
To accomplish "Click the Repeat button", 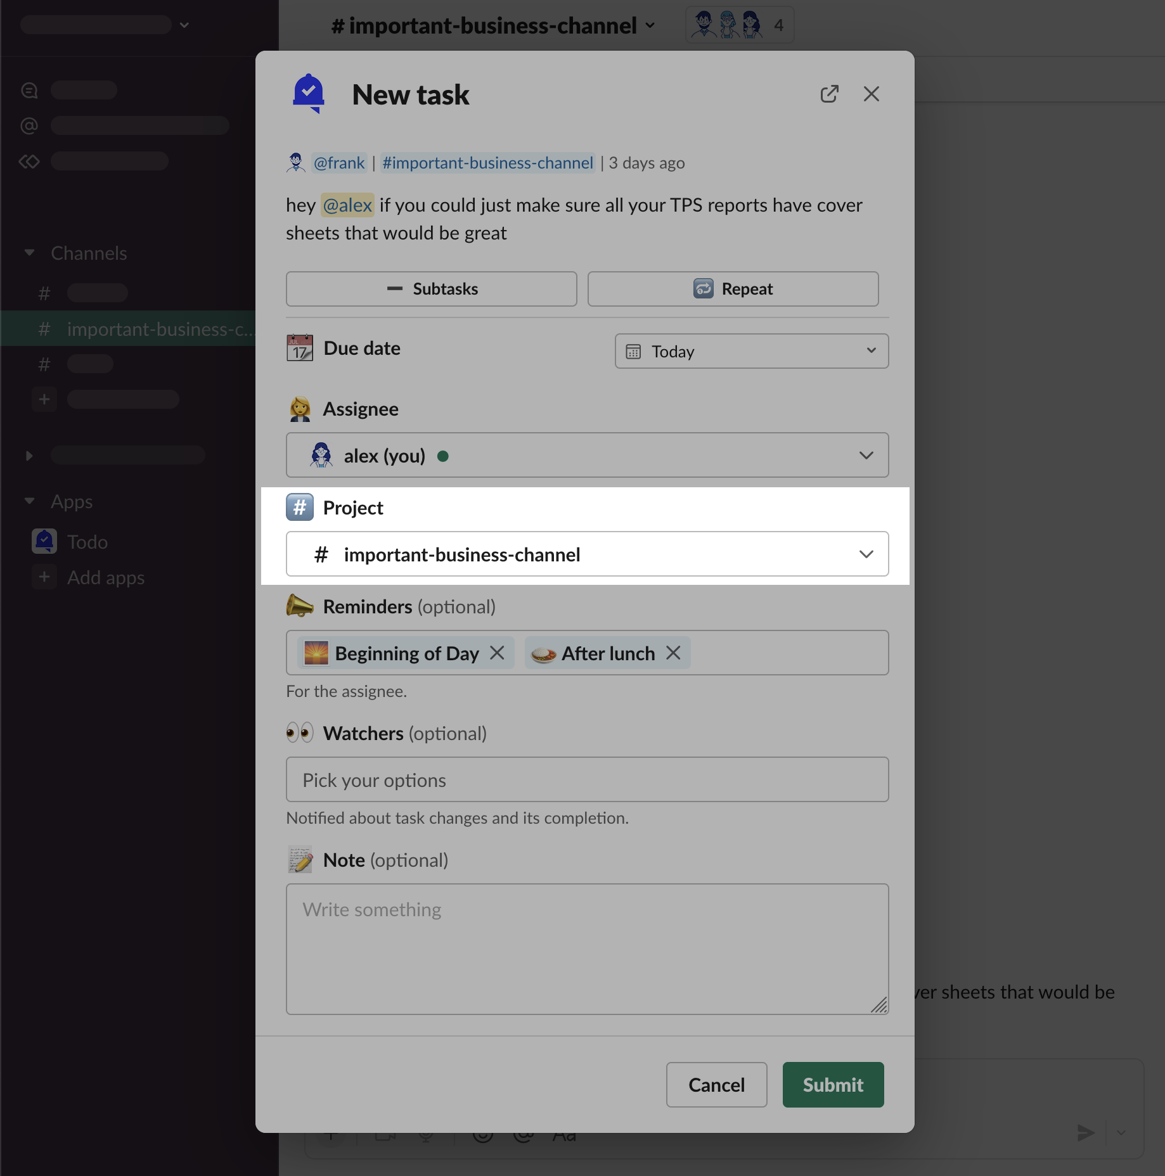I will (x=733, y=289).
